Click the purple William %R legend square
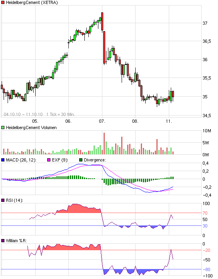218x279 pixels. [x=3, y=241]
